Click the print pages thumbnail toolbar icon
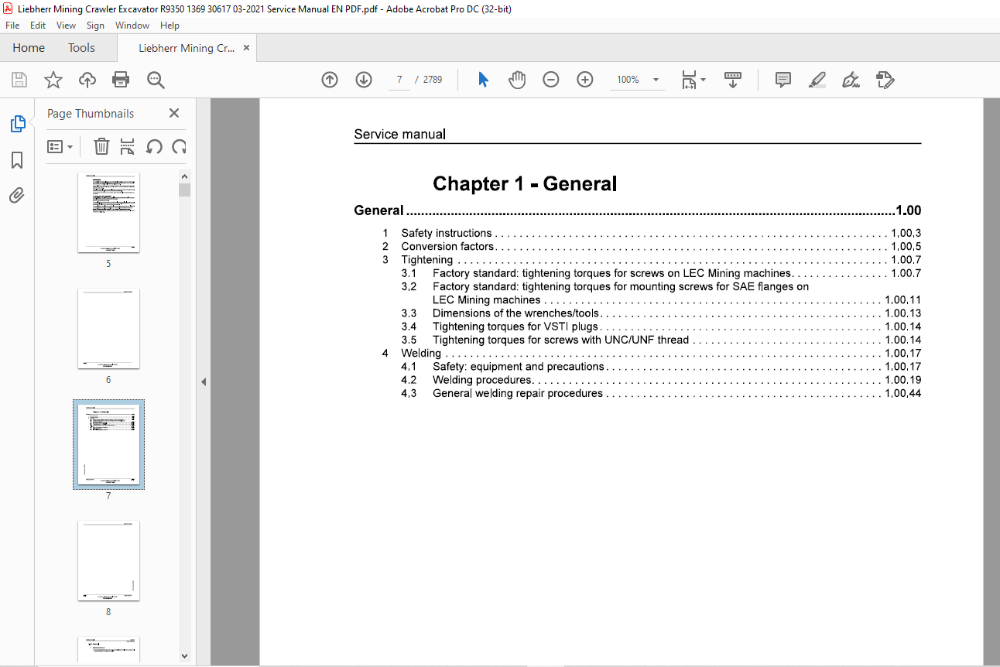The height and width of the screenshot is (667, 1000). pos(128,146)
